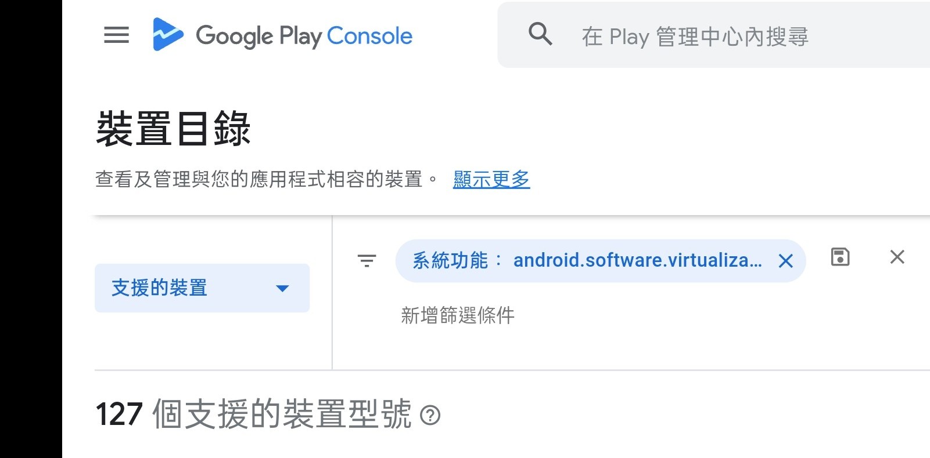Focus the 在 Play 管理中心內搜尋 search box
930x458 pixels.
695,37
